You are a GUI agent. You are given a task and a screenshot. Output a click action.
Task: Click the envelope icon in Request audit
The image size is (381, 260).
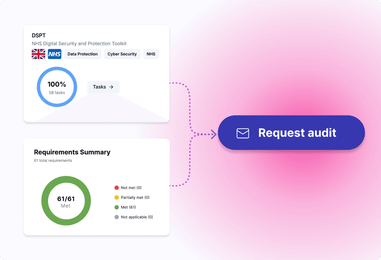click(242, 133)
